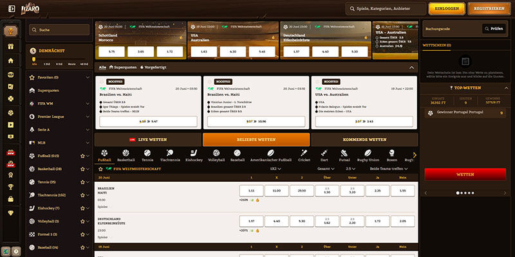This screenshot has height=257, width=515.
Task: Click the Lizaro logo
Action: pyautogui.click(x=30, y=9)
